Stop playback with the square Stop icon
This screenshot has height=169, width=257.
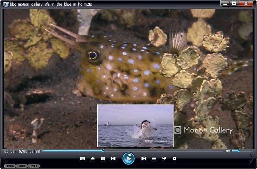[103, 158]
